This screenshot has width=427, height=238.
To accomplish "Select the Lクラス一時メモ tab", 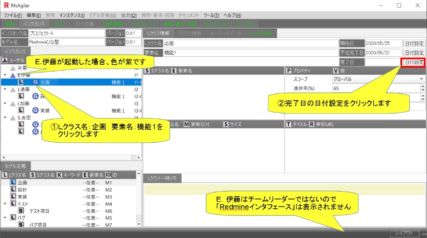I will 162,178.
